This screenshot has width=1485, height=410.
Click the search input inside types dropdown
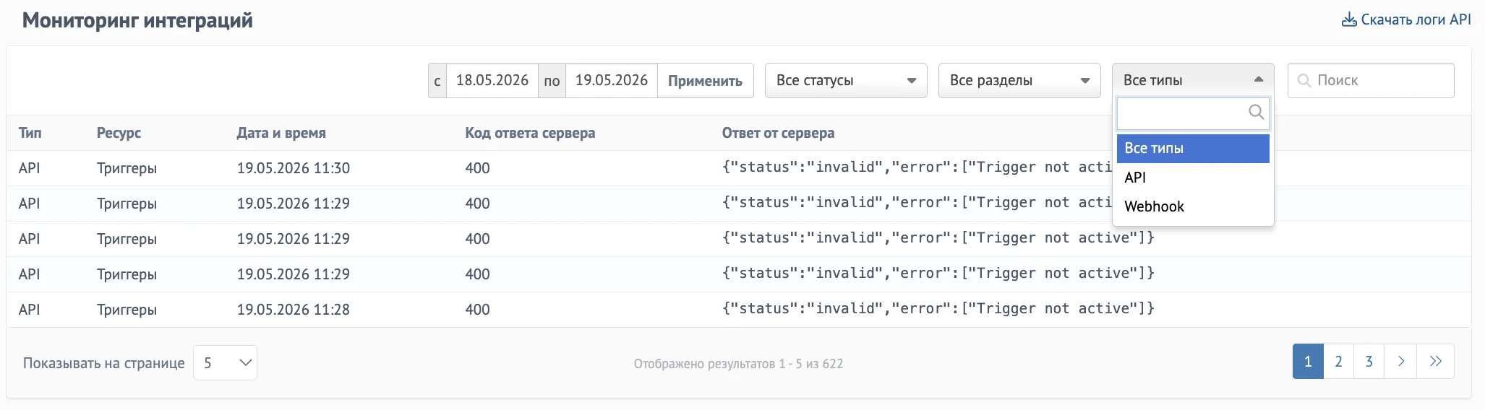click(1193, 113)
